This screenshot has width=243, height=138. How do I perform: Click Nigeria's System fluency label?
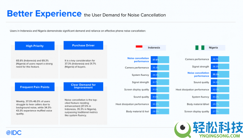200,97
